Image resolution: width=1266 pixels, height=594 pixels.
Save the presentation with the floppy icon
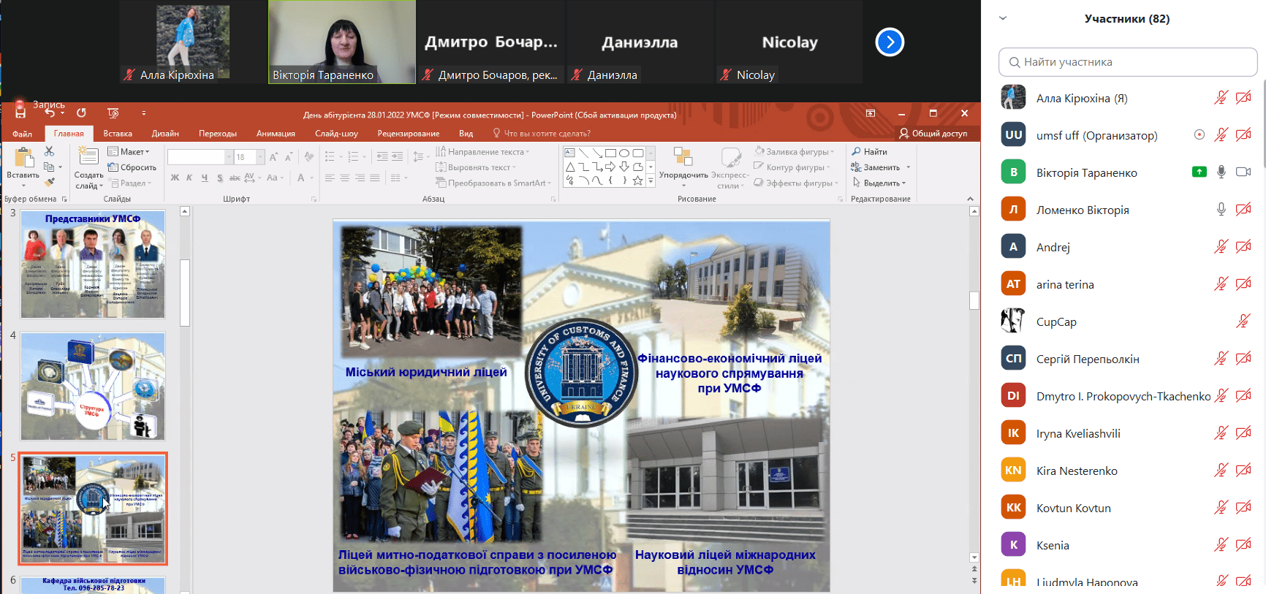click(x=20, y=113)
